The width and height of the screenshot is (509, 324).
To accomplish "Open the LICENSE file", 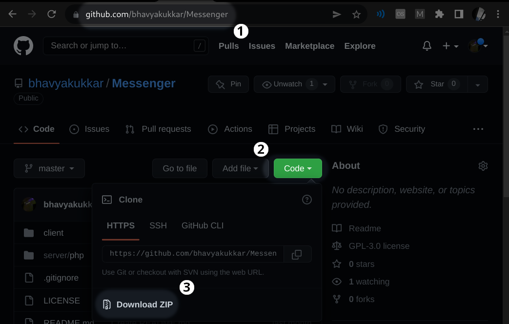I will point(61,301).
